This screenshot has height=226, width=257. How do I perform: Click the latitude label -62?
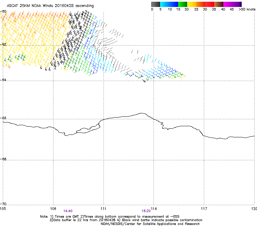click(x=3, y=44)
